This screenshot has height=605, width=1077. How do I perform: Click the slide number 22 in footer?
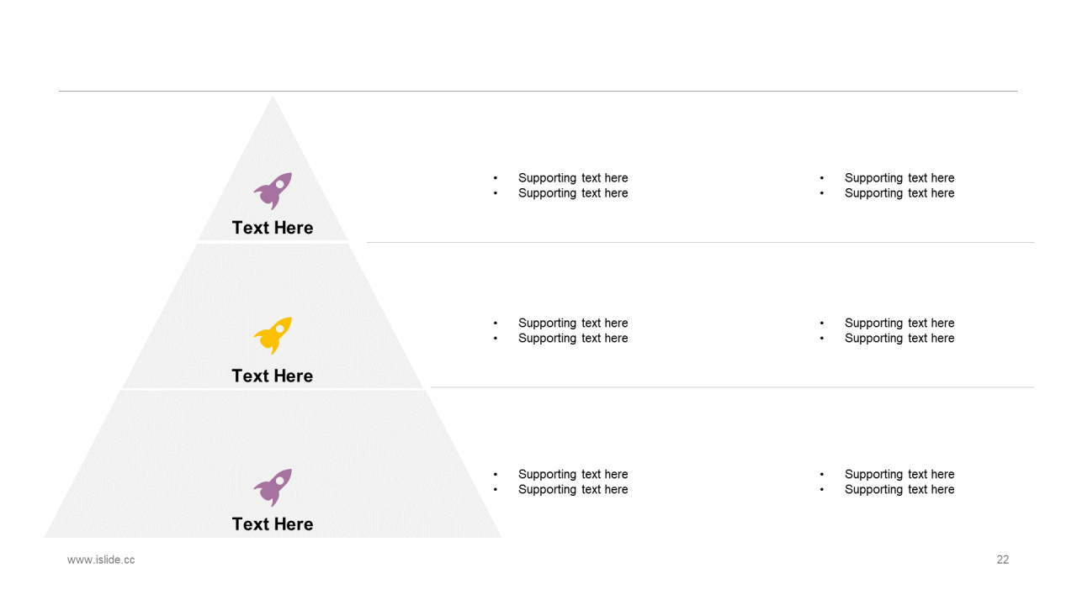[1002, 560]
